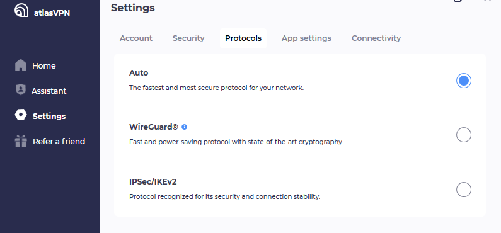Switch to the Connectivity tab
The image size is (501, 233).
pyautogui.click(x=376, y=38)
